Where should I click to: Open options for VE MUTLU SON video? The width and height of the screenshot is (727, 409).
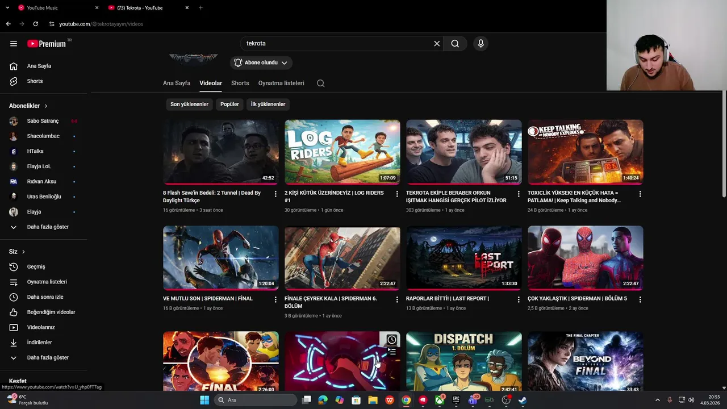275,299
